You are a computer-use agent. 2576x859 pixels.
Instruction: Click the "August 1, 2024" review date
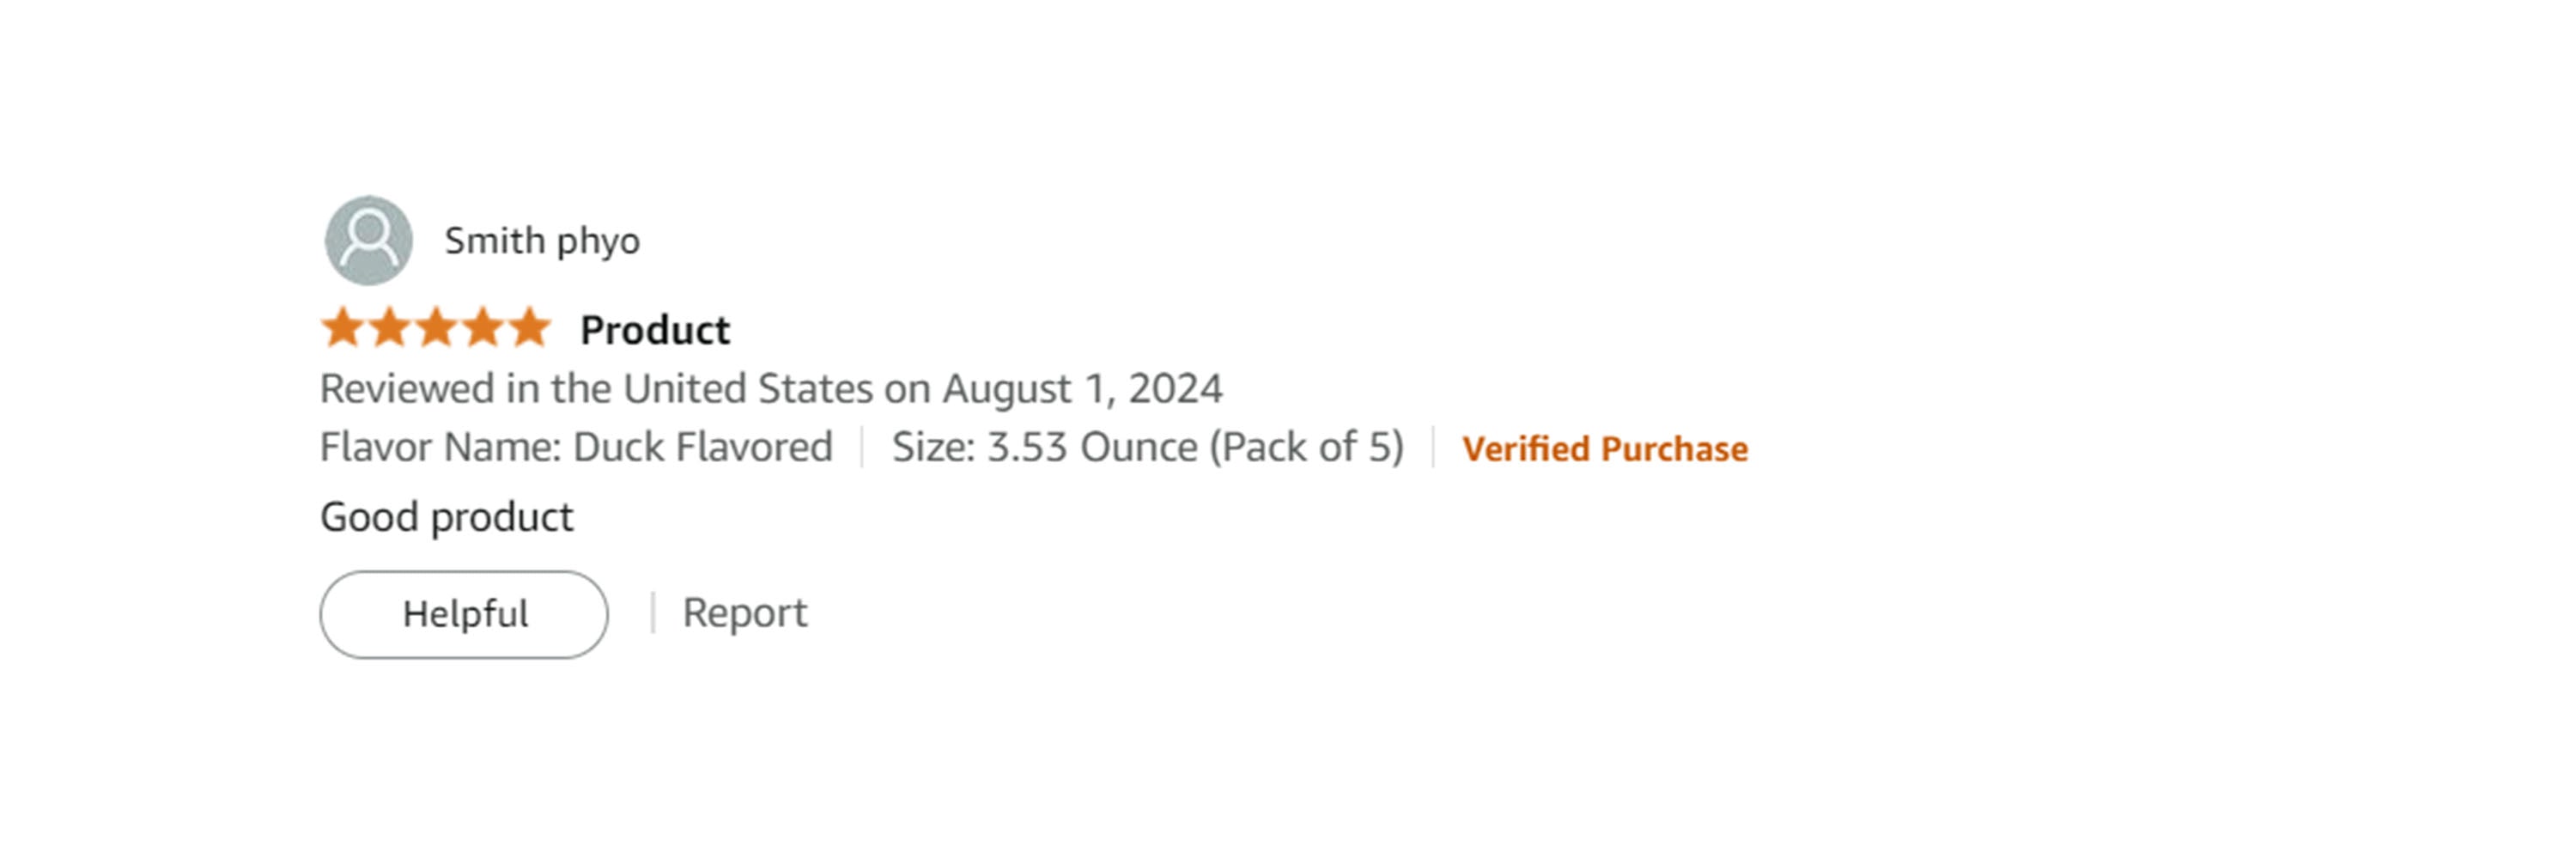click(1082, 389)
